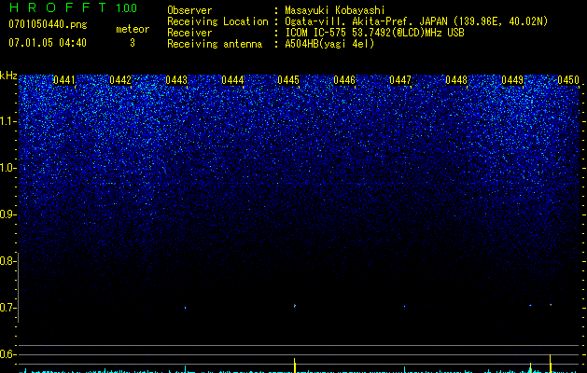Viewport: 587px width, 373px height.
Task: Click the meteor echo dot near 0443
Action: (x=186, y=308)
